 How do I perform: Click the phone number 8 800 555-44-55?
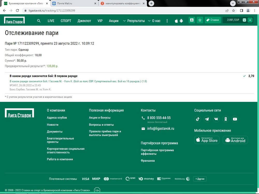[x=159, y=118]
